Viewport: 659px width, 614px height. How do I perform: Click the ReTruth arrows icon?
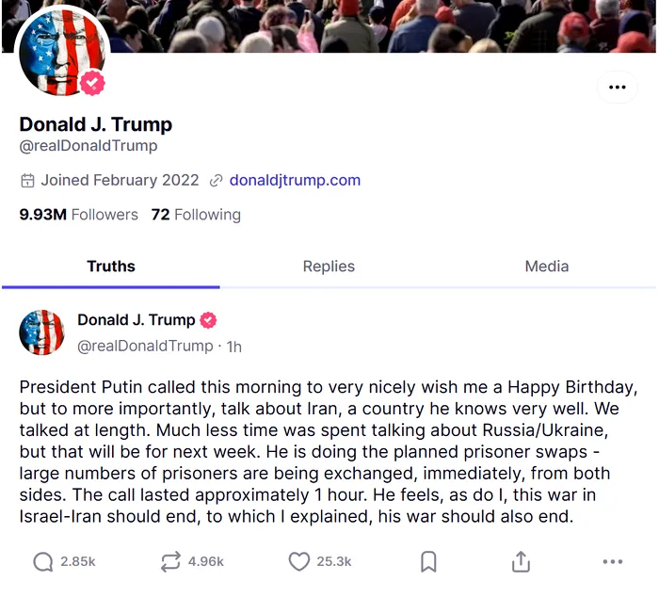170,562
